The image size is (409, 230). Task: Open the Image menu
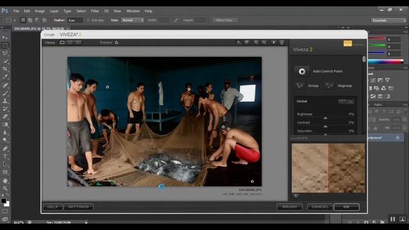(x=40, y=11)
